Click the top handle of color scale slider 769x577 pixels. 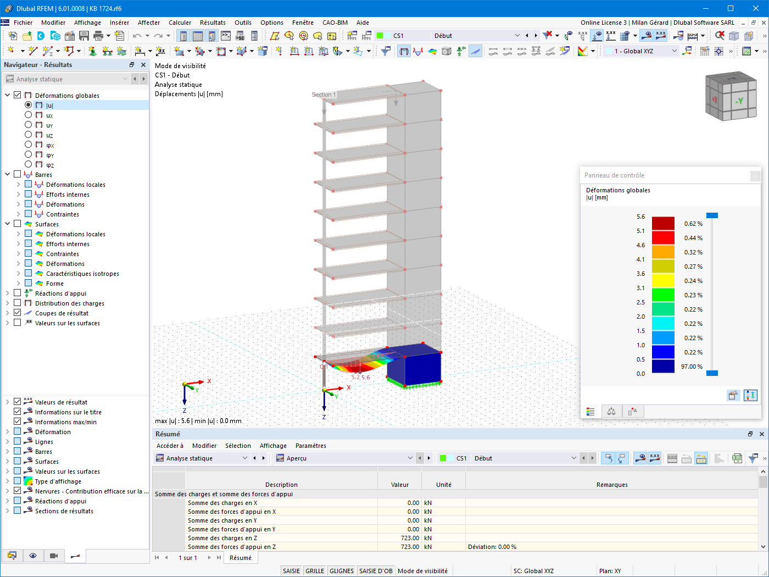pyautogui.click(x=712, y=215)
